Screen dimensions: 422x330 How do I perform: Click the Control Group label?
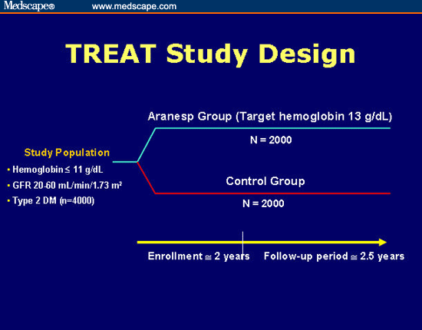click(x=265, y=181)
